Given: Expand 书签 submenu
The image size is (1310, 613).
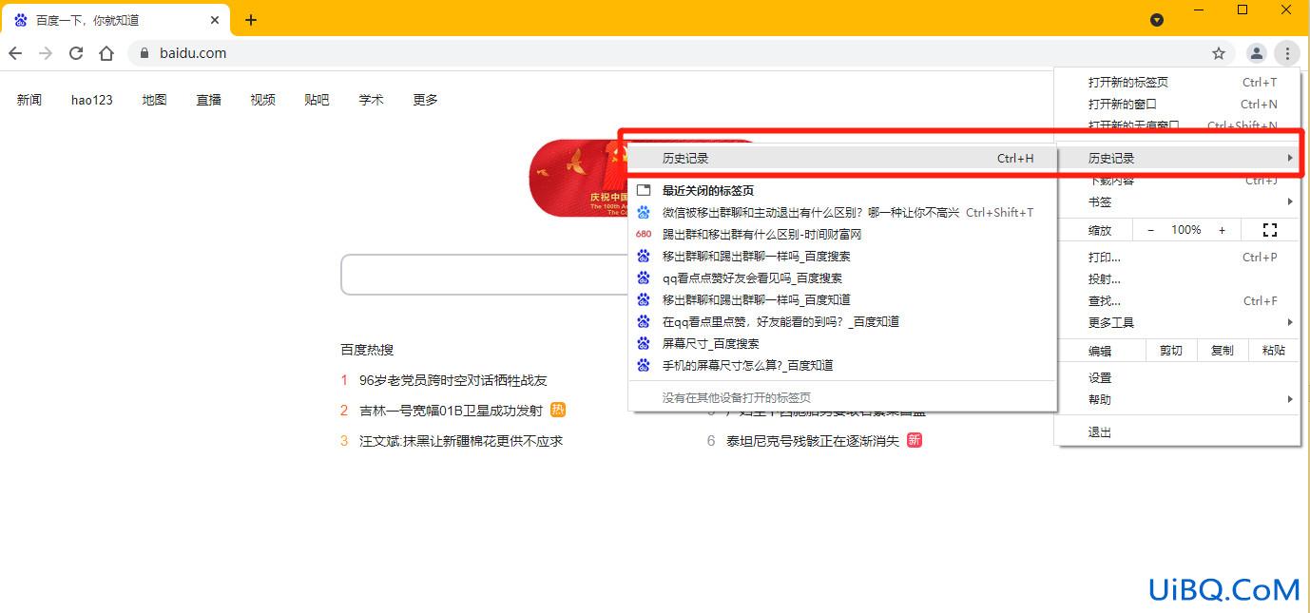Looking at the screenshot, I should pos(1177,202).
